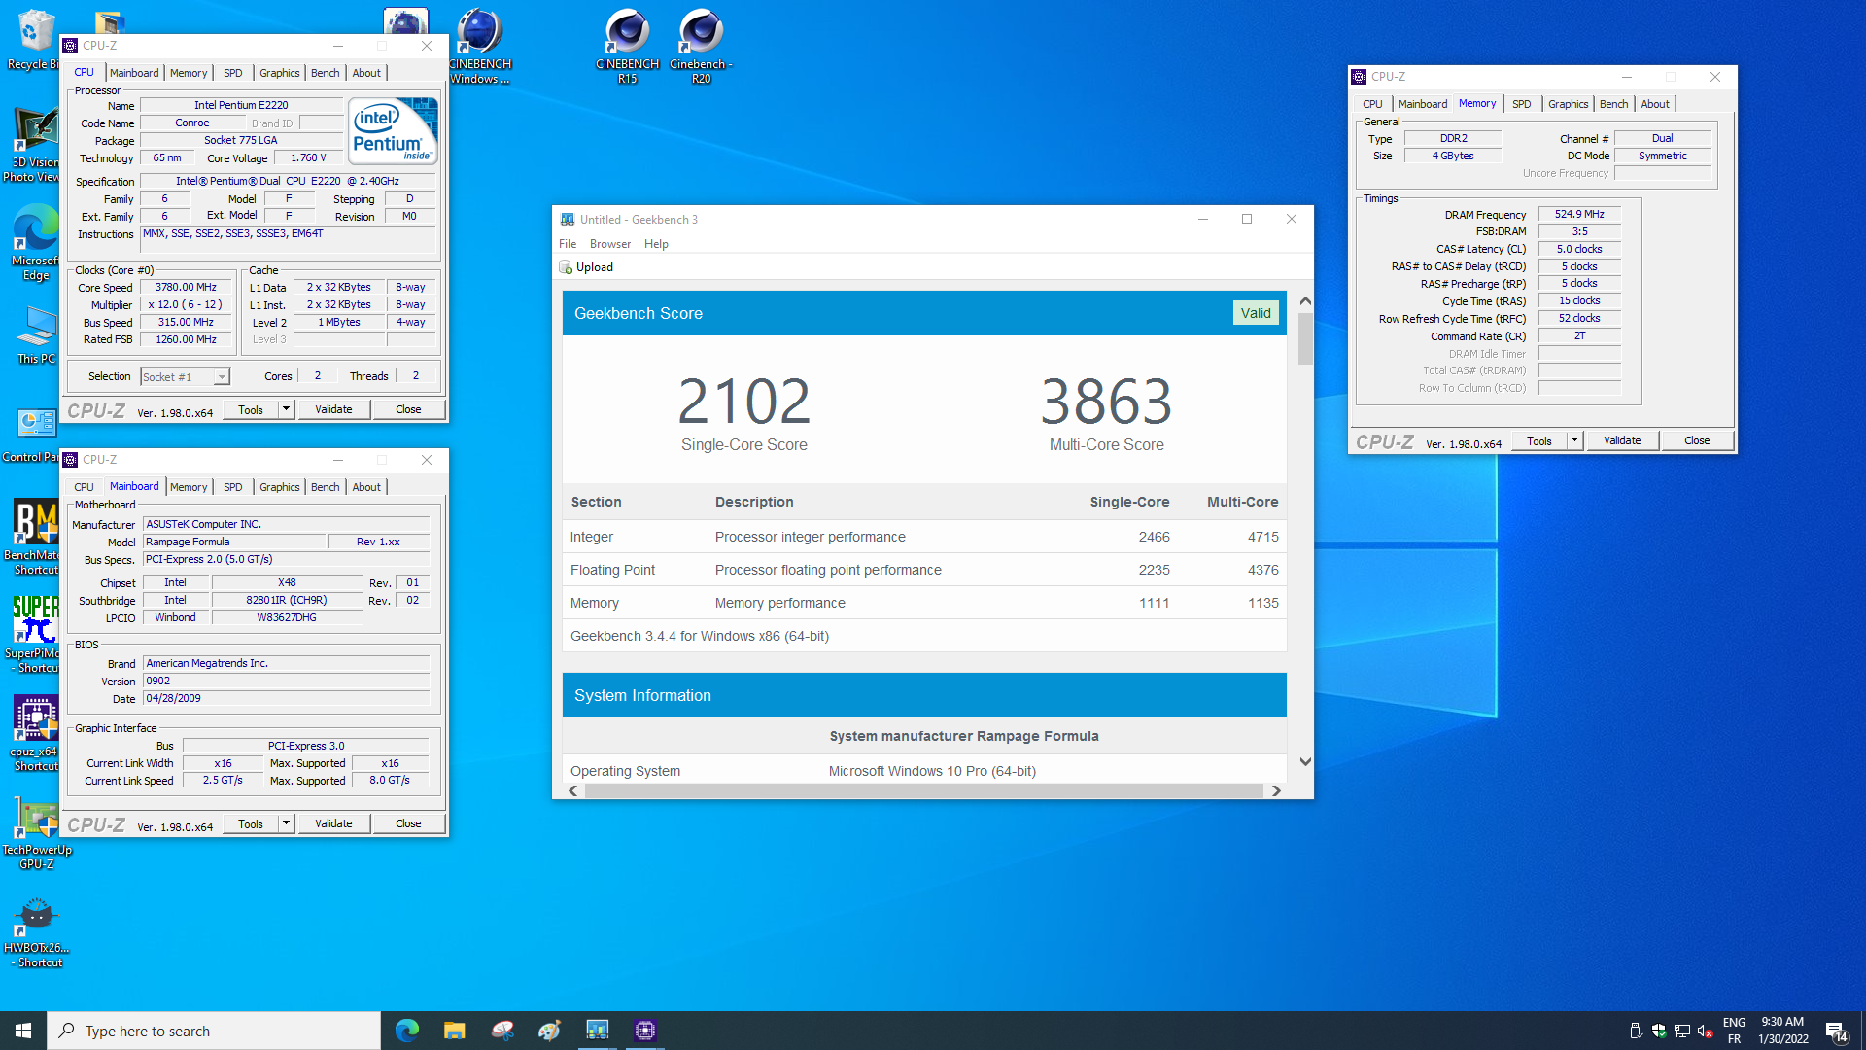Expand Tools dropdown in Mainboard CPU-Z window
The width and height of the screenshot is (1866, 1050).
click(287, 823)
